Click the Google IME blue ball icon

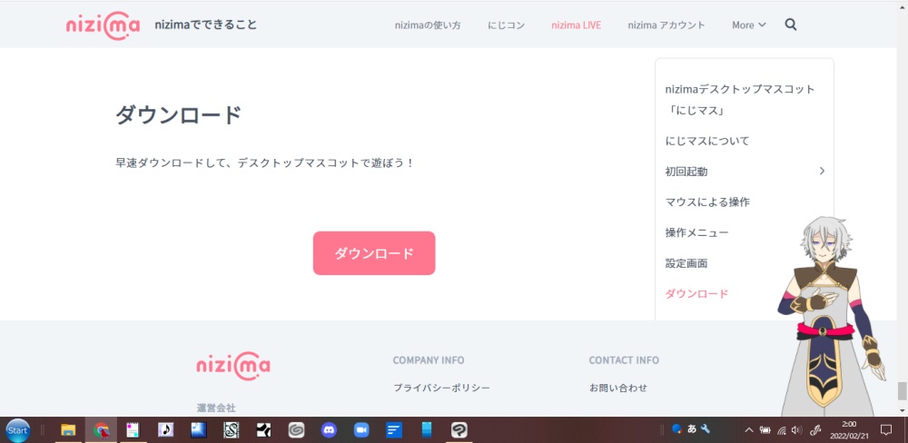[x=676, y=429]
